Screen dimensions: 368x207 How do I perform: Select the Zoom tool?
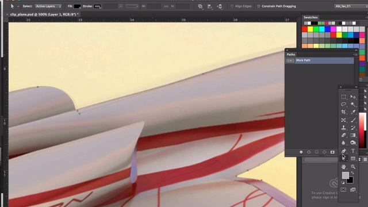click(353, 167)
